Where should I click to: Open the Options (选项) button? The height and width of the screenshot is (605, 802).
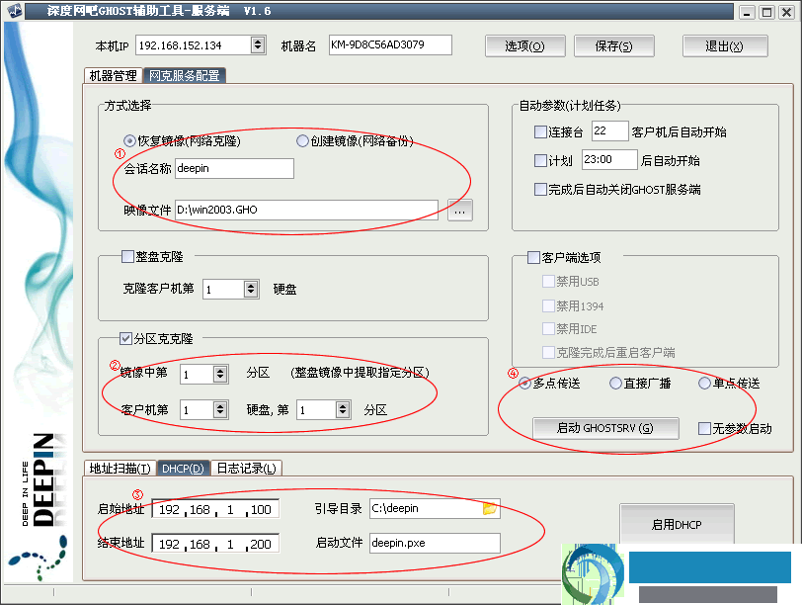click(524, 46)
